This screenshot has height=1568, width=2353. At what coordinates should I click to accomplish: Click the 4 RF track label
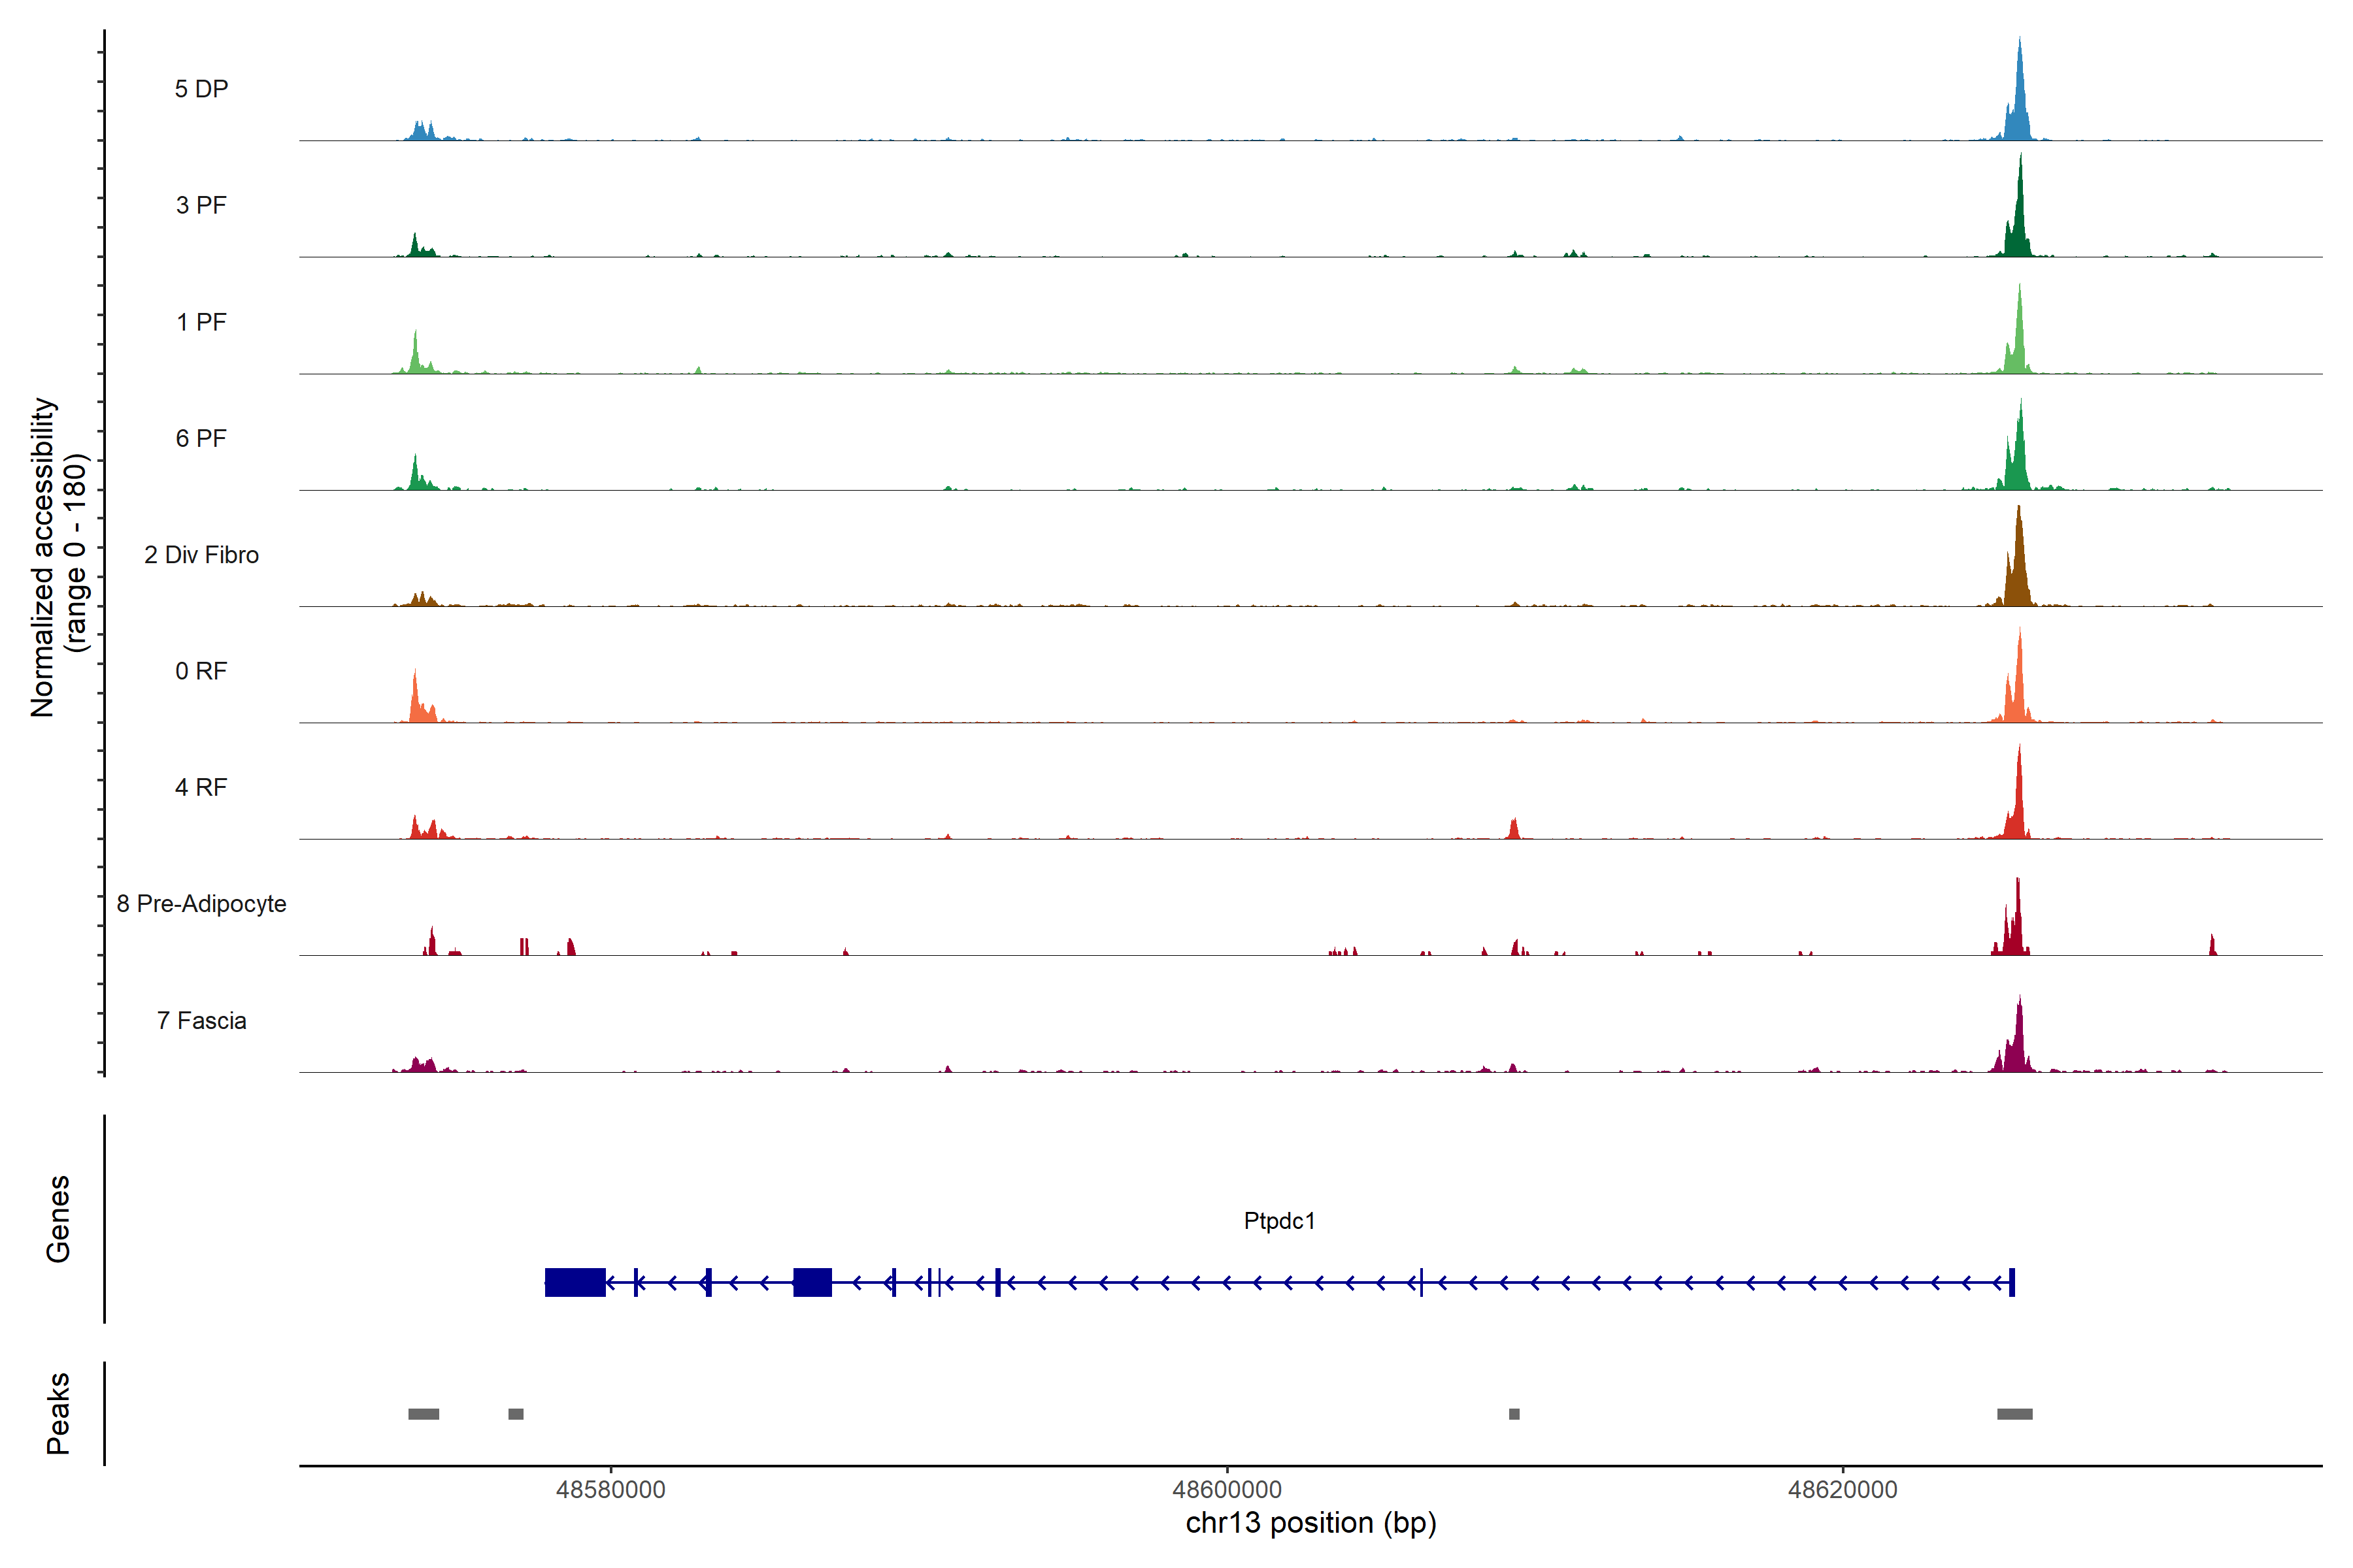pyautogui.click(x=201, y=787)
